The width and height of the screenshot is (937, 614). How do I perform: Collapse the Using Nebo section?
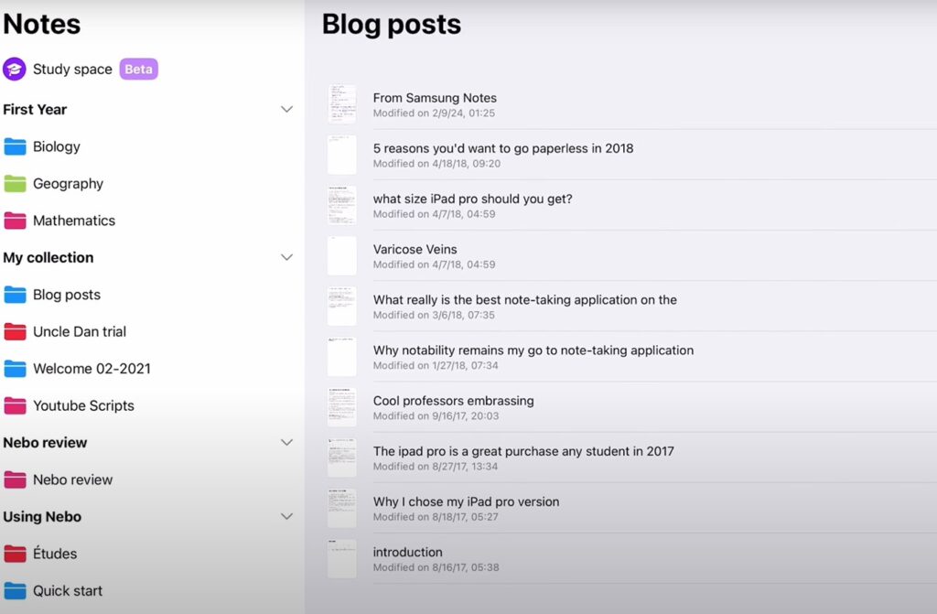click(286, 516)
